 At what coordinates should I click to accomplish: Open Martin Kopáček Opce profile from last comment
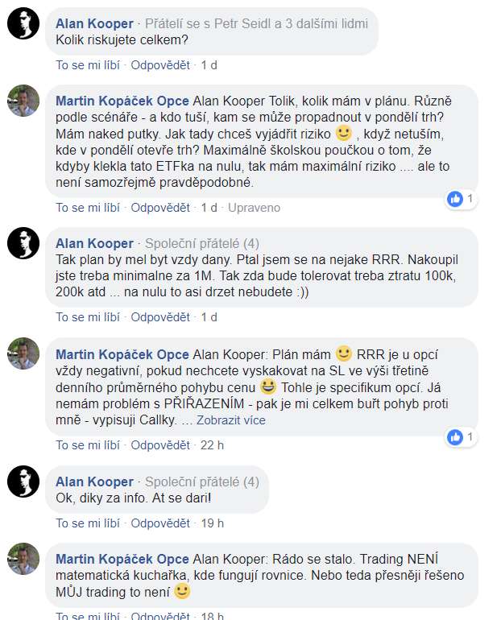pyautogui.click(x=122, y=559)
